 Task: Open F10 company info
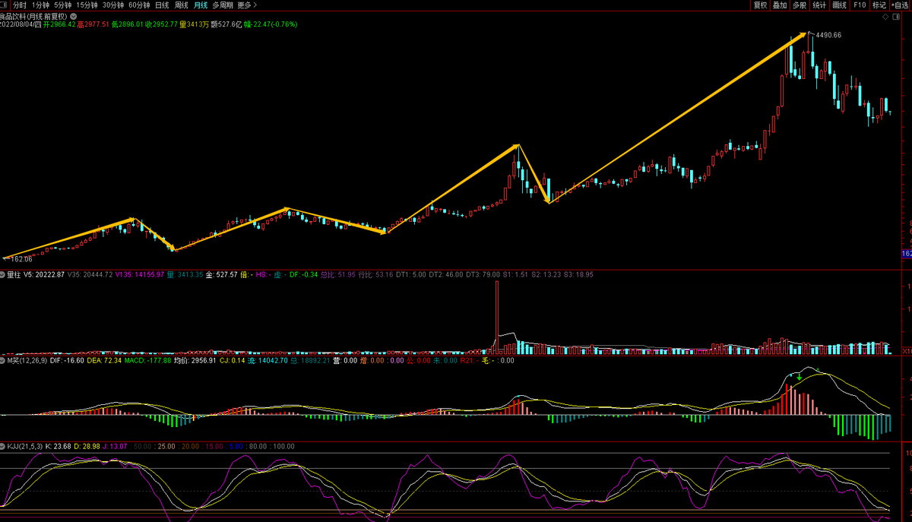click(x=860, y=5)
